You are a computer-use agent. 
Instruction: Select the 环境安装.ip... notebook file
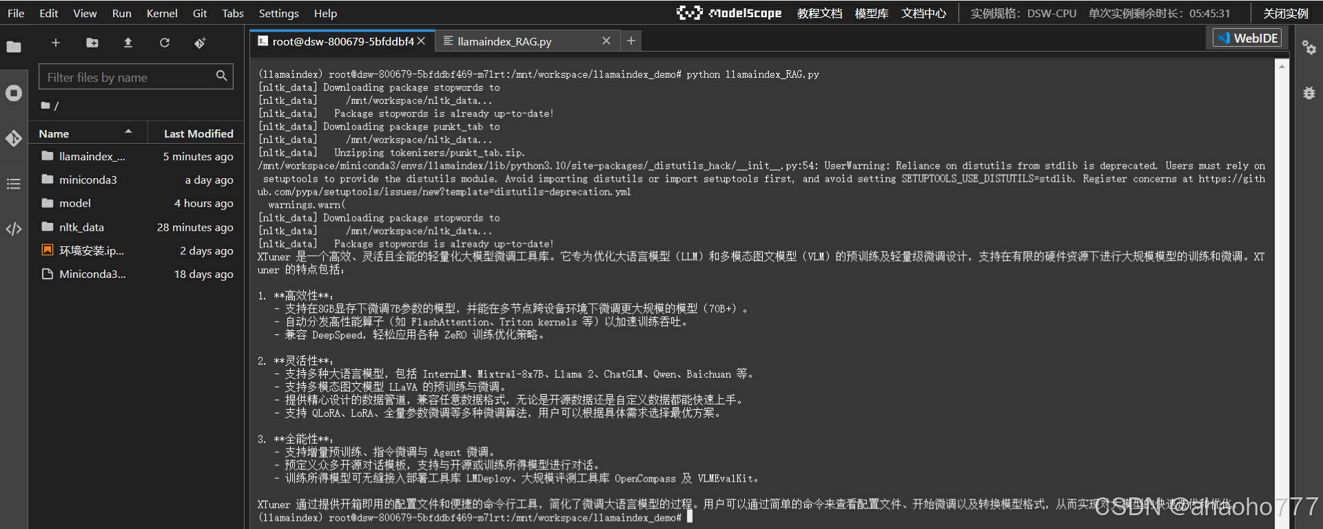136,250
